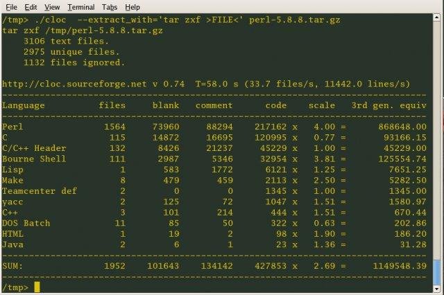Image resolution: width=444 pixels, height=295 pixels.
Task: Click the blue scrollbar thumb
Action: click(x=437, y=272)
